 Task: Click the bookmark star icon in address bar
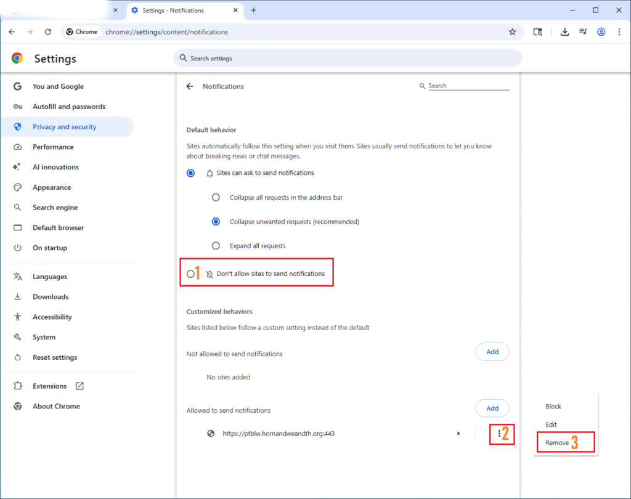512,32
